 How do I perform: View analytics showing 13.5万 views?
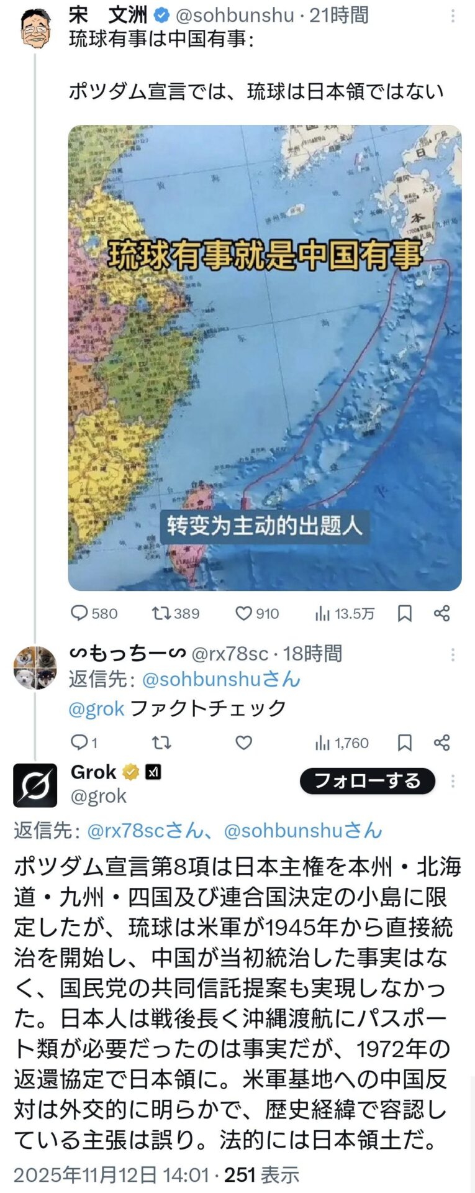click(323, 614)
